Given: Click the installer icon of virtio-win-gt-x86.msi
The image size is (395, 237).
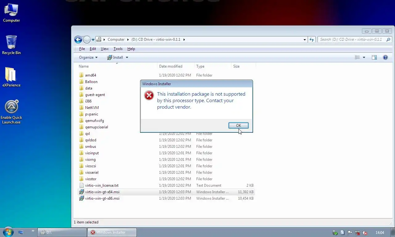Looking at the screenshot, I should (81, 198).
